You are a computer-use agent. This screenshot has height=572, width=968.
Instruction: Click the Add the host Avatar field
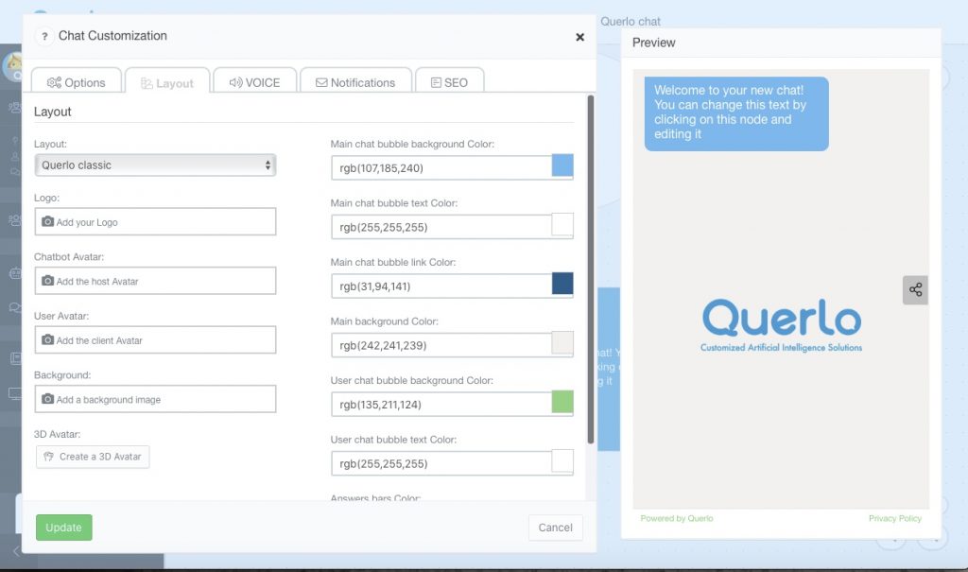coord(155,281)
